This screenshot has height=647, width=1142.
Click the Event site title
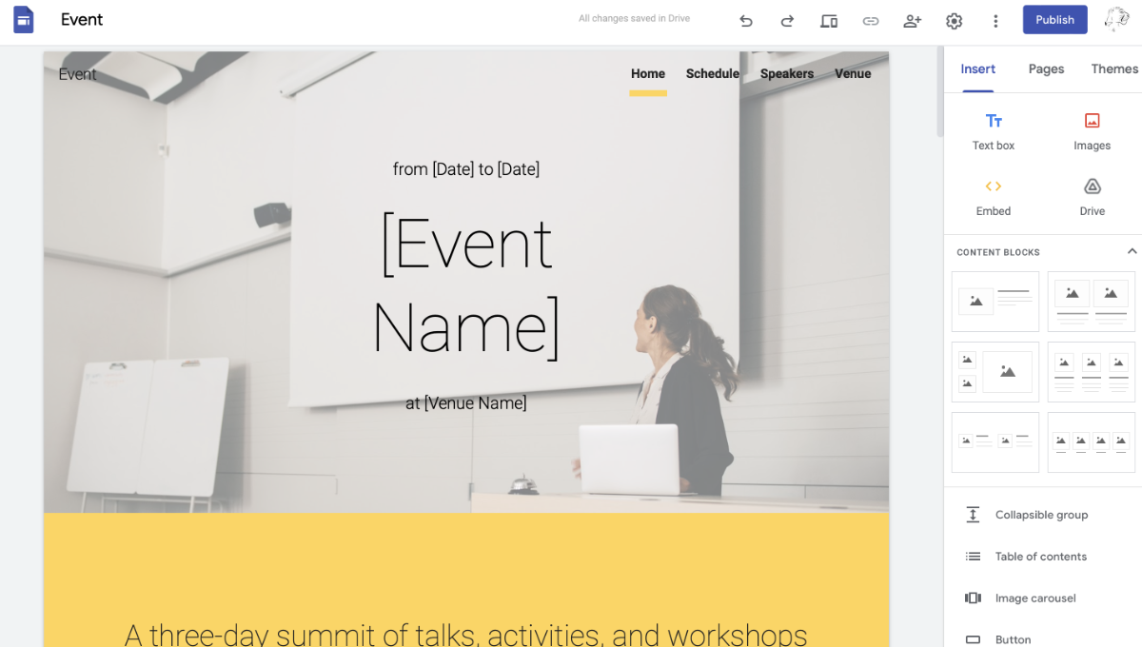[x=82, y=19]
